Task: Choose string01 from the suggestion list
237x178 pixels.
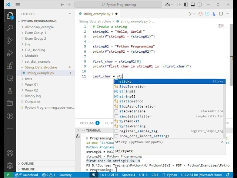Action: pyautogui.click(x=168, y=92)
